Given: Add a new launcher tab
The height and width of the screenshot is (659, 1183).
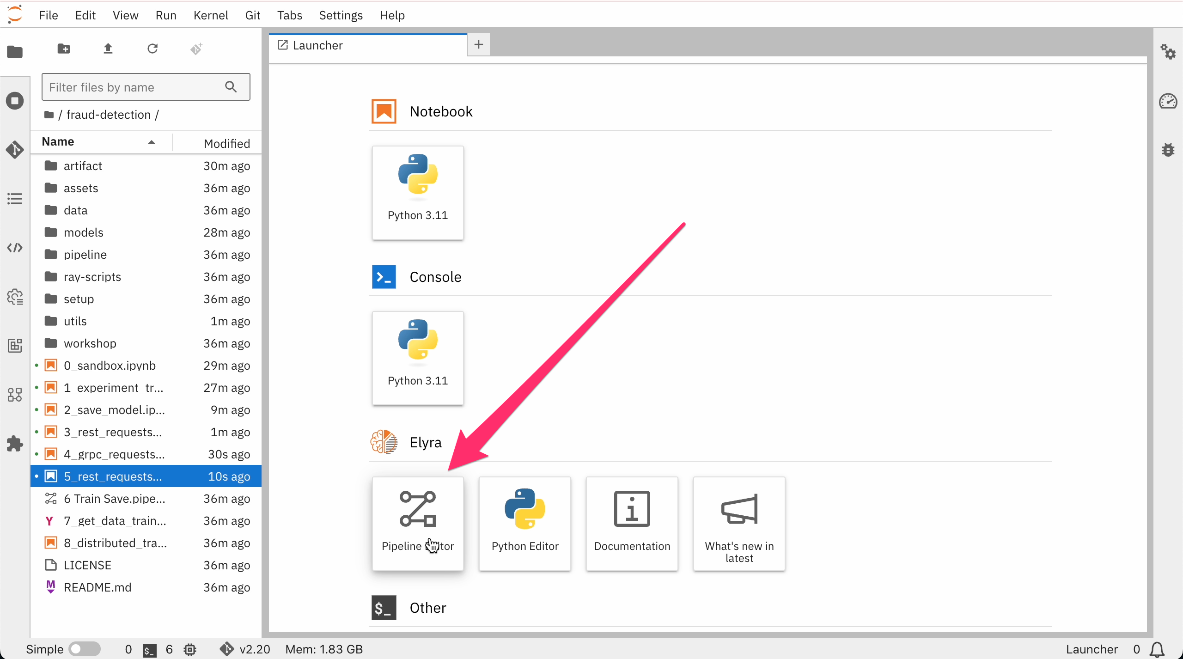Looking at the screenshot, I should (x=479, y=45).
